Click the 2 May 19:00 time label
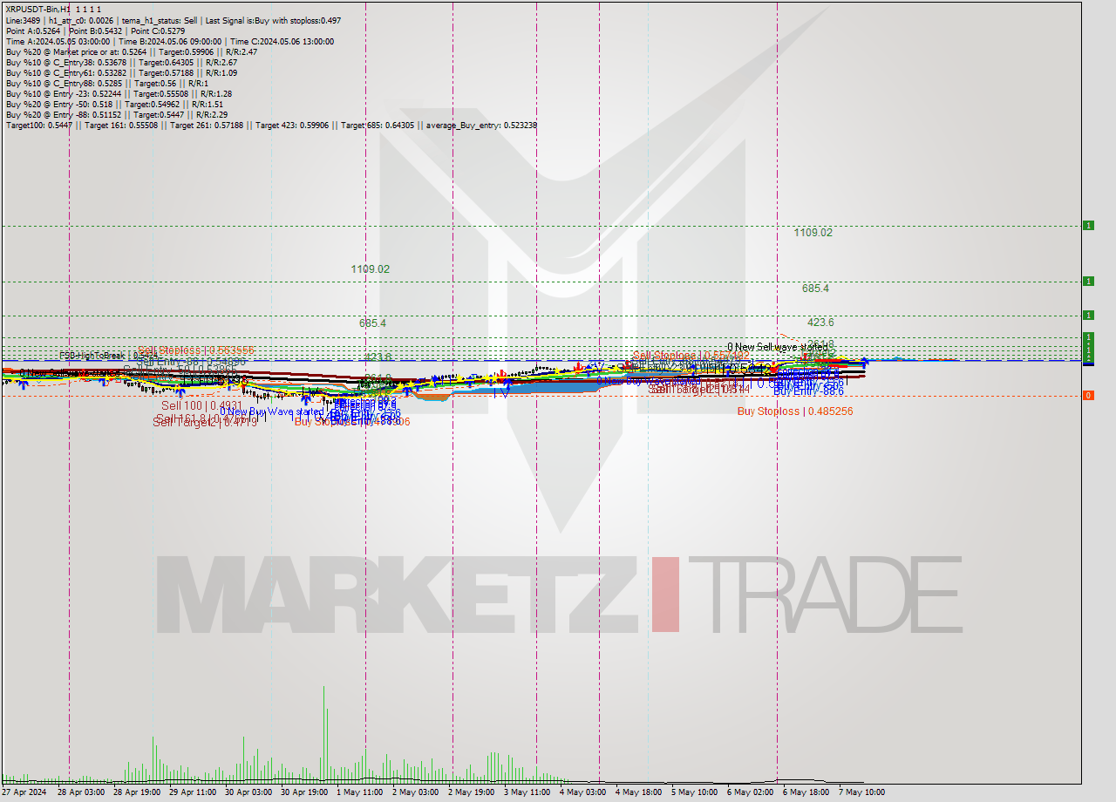The width and height of the screenshot is (1116, 802). pos(471,792)
